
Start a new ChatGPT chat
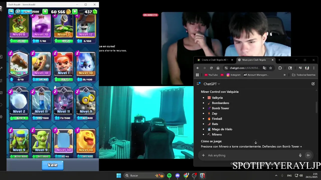(313, 84)
